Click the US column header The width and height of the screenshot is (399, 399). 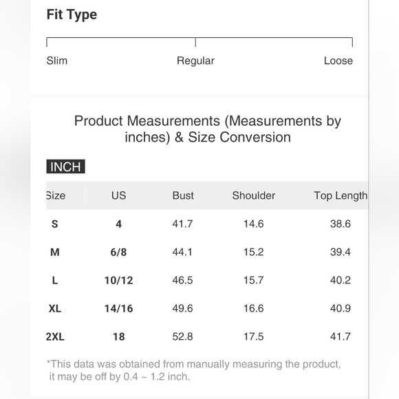[x=118, y=195]
